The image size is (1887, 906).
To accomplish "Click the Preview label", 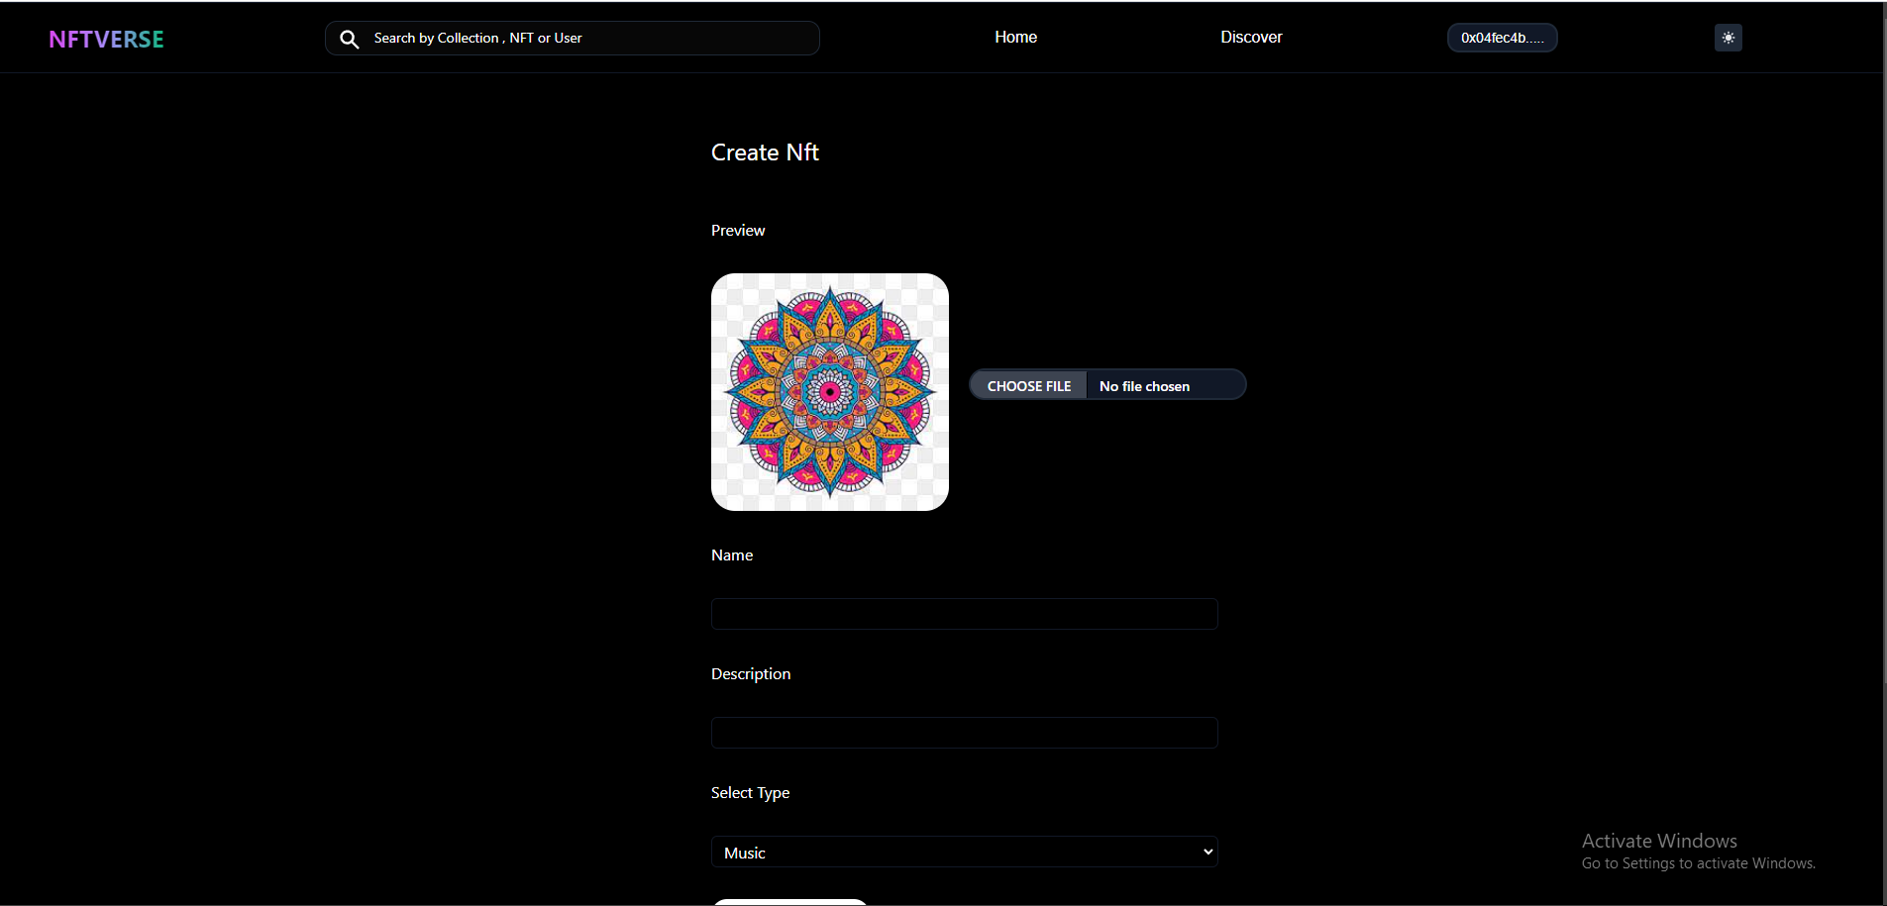I will [737, 230].
